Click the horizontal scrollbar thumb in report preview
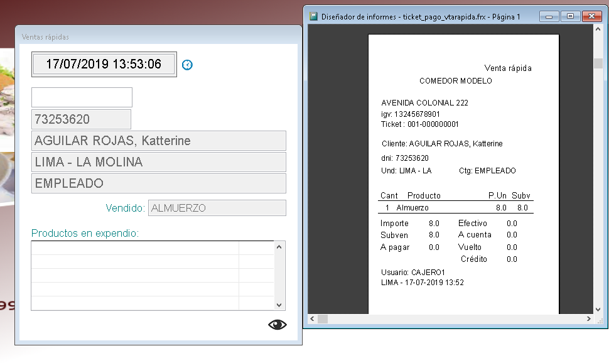Viewport: 609px width, 363px height. [x=323, y=319]
